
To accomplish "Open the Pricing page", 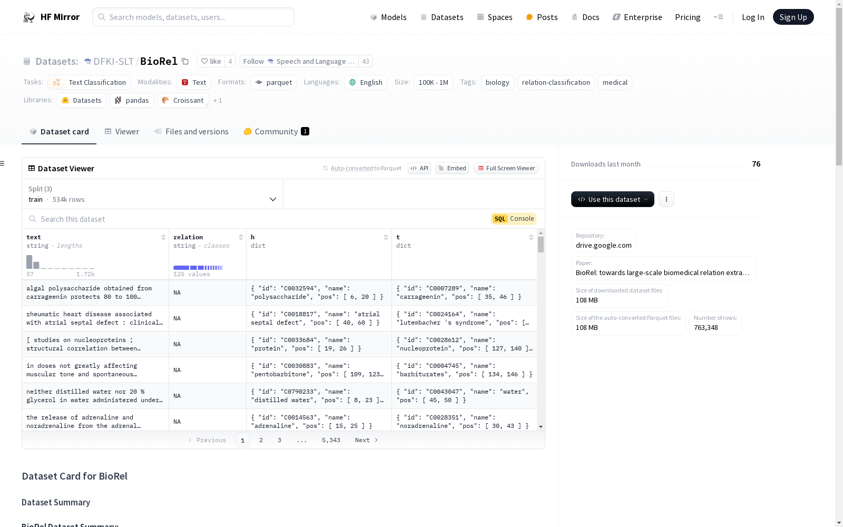I will point(688,17).
